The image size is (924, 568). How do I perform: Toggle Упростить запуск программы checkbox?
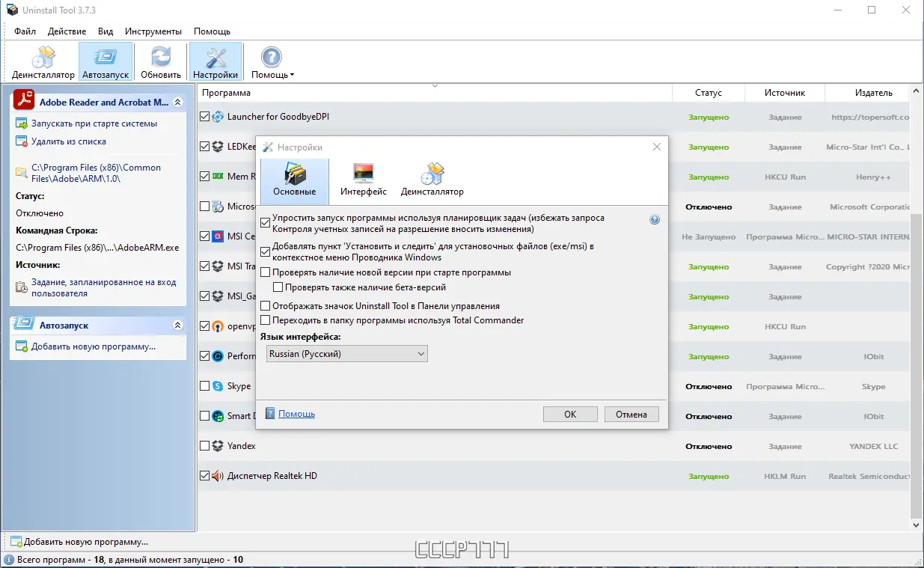tap(265, 223)
